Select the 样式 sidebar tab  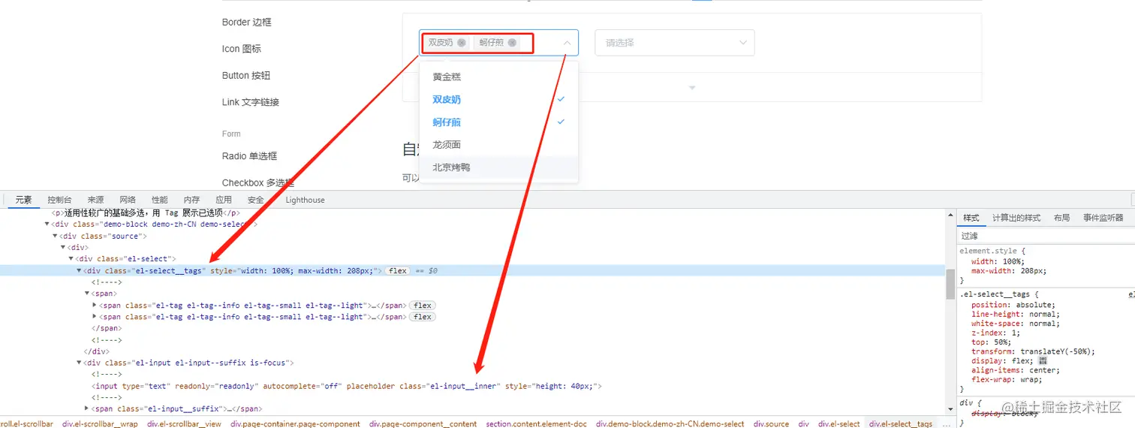[x=971, y=218]
